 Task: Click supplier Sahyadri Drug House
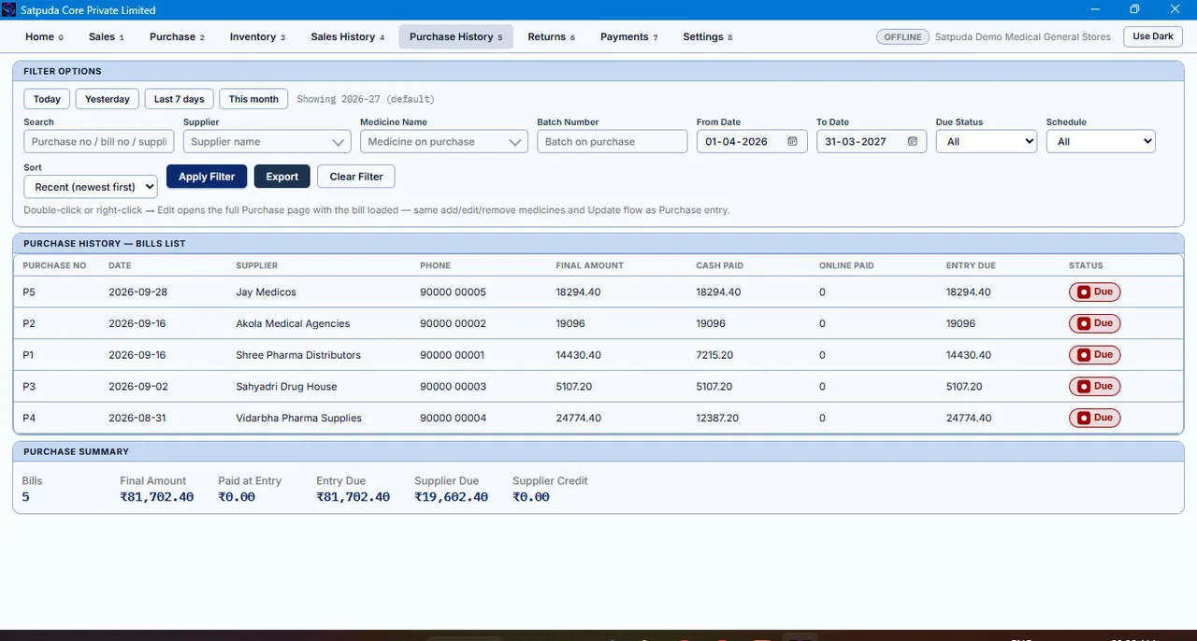pos(286,387)
